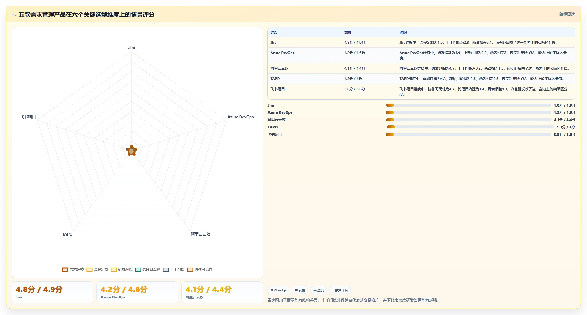Click the Chart.js tag chip
This screenshot has width=587, height=315.
click(278, 290)
